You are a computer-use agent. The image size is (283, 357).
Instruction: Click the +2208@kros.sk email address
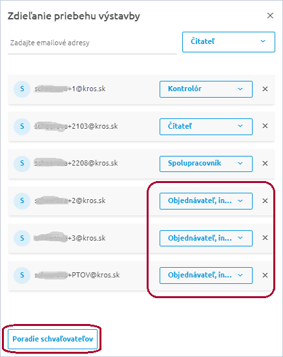(76, 163)
